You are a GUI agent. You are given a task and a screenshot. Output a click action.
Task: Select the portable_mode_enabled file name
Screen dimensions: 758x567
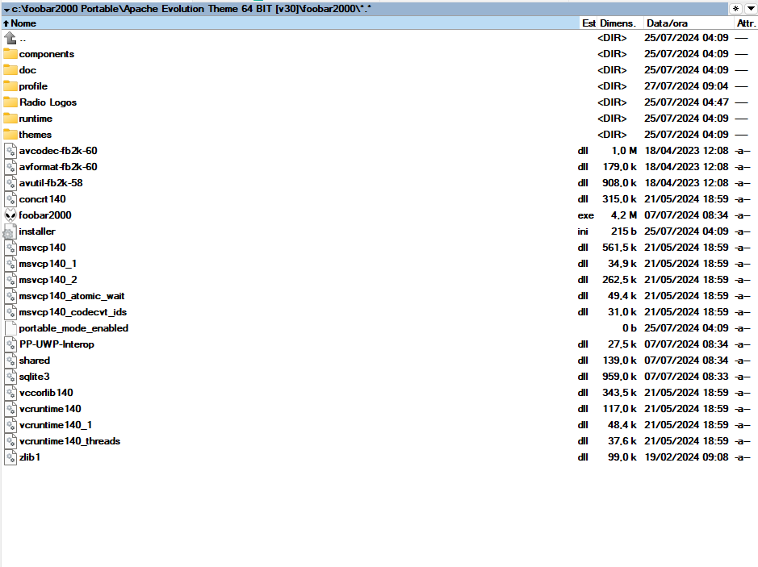click(x=73, y=328)
